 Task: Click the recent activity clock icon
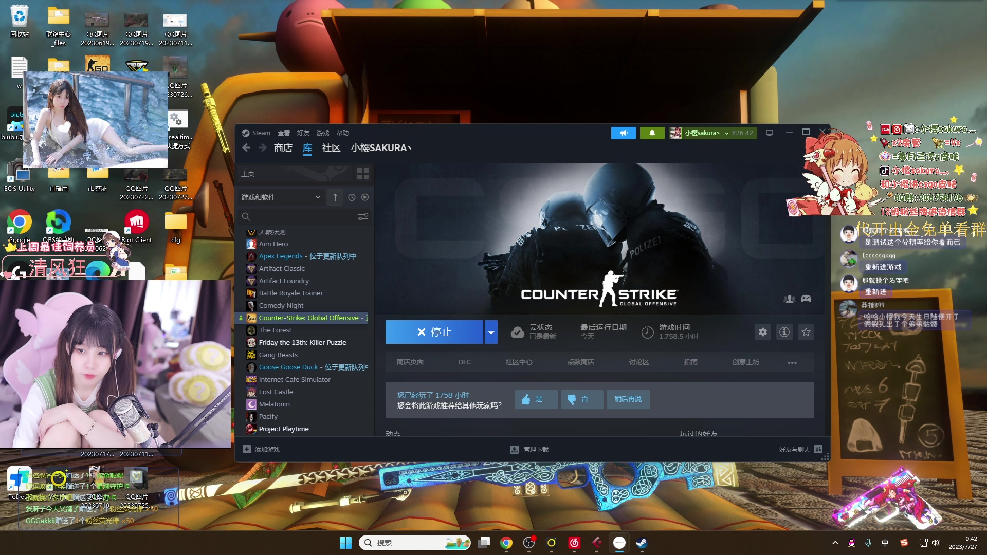click(352, 197)
